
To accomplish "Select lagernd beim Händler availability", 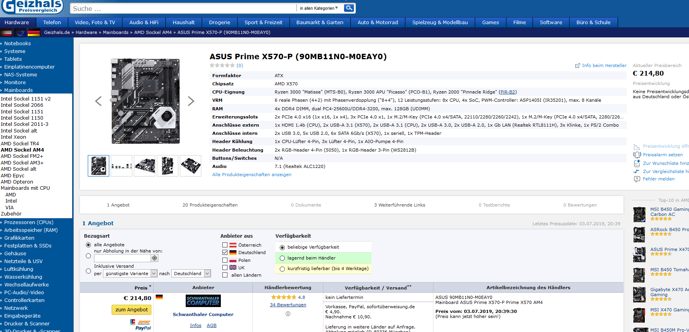I will (x=282, y=258).
